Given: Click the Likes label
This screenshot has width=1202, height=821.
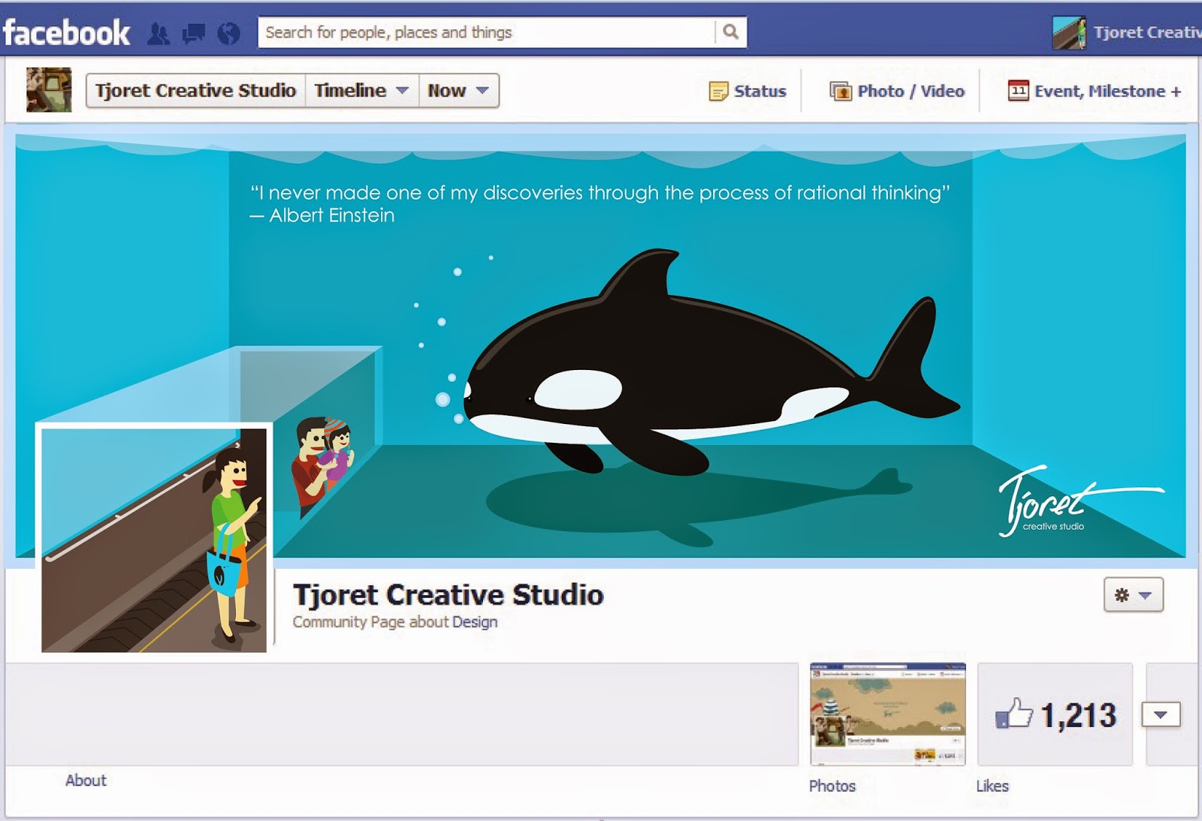Looking at the screenshot, I should 992,786.
